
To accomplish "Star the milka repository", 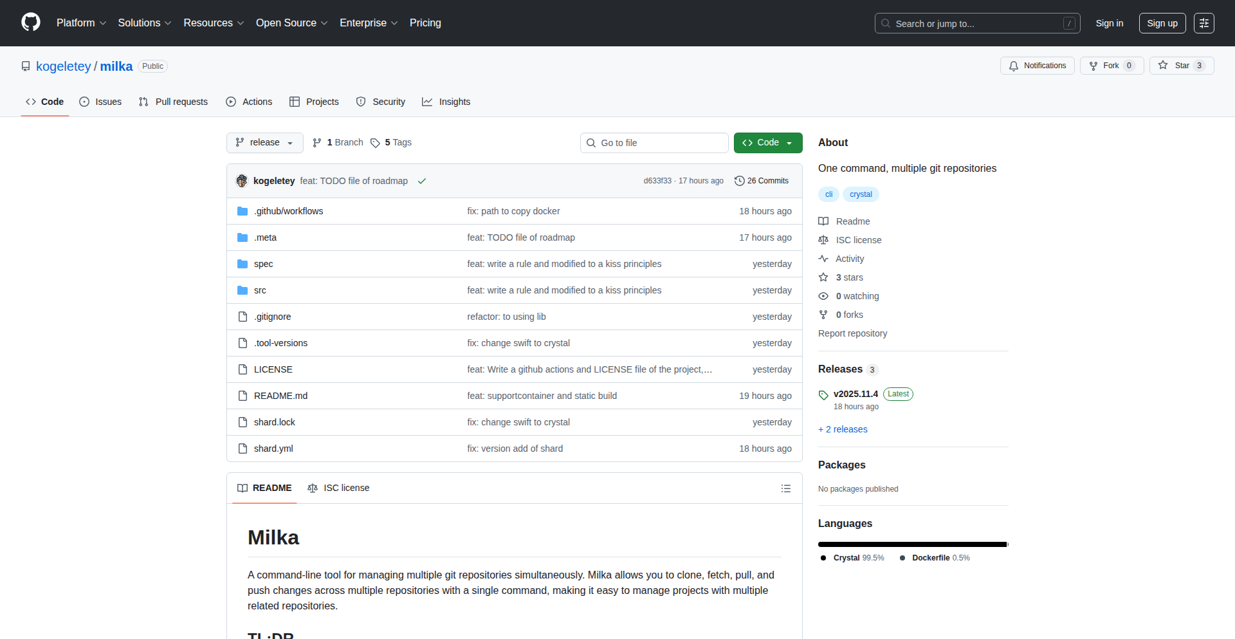I will point(1175,66).
